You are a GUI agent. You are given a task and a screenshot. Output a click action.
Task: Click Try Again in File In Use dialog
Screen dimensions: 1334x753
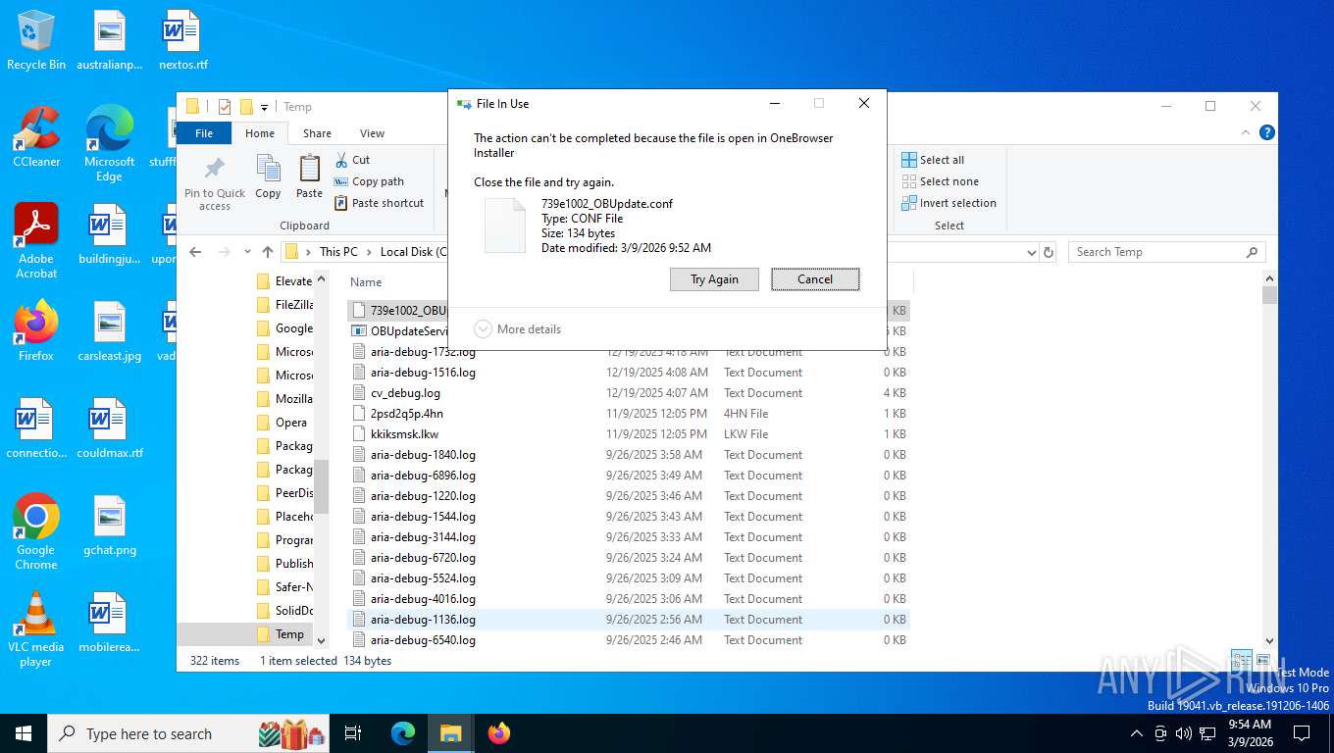pos(714,279)
